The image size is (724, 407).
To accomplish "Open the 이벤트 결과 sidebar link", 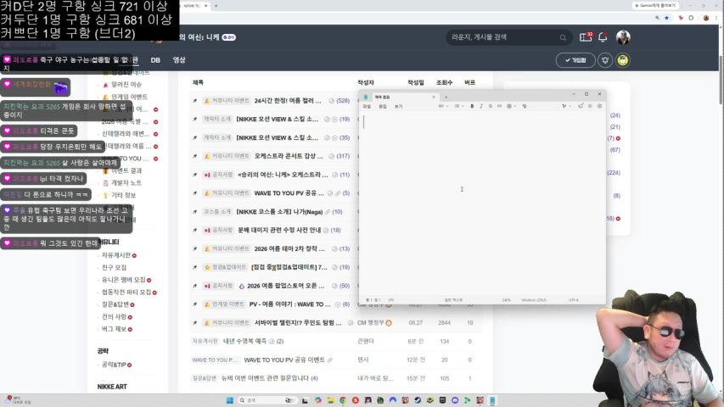I will click(126, 170).
